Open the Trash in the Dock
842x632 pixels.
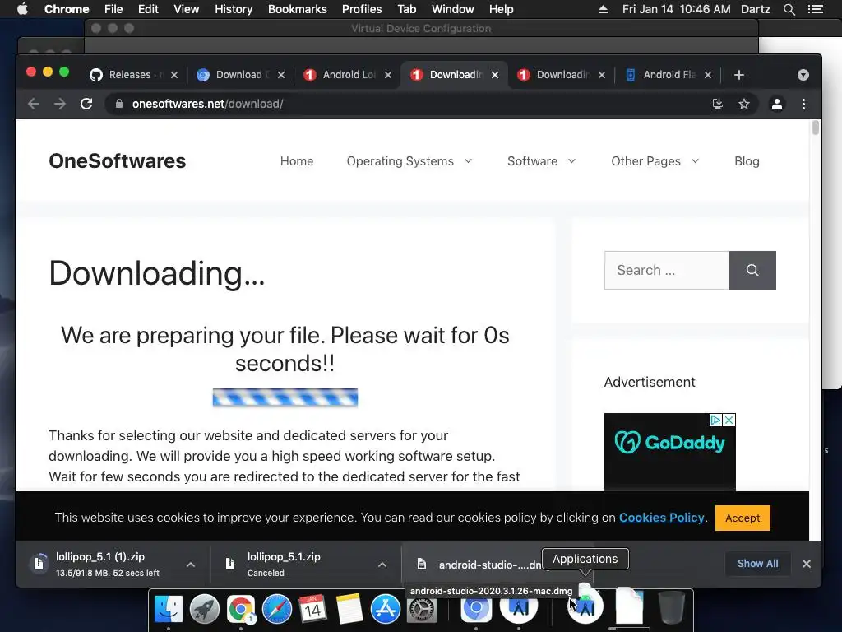click(671, 608)
